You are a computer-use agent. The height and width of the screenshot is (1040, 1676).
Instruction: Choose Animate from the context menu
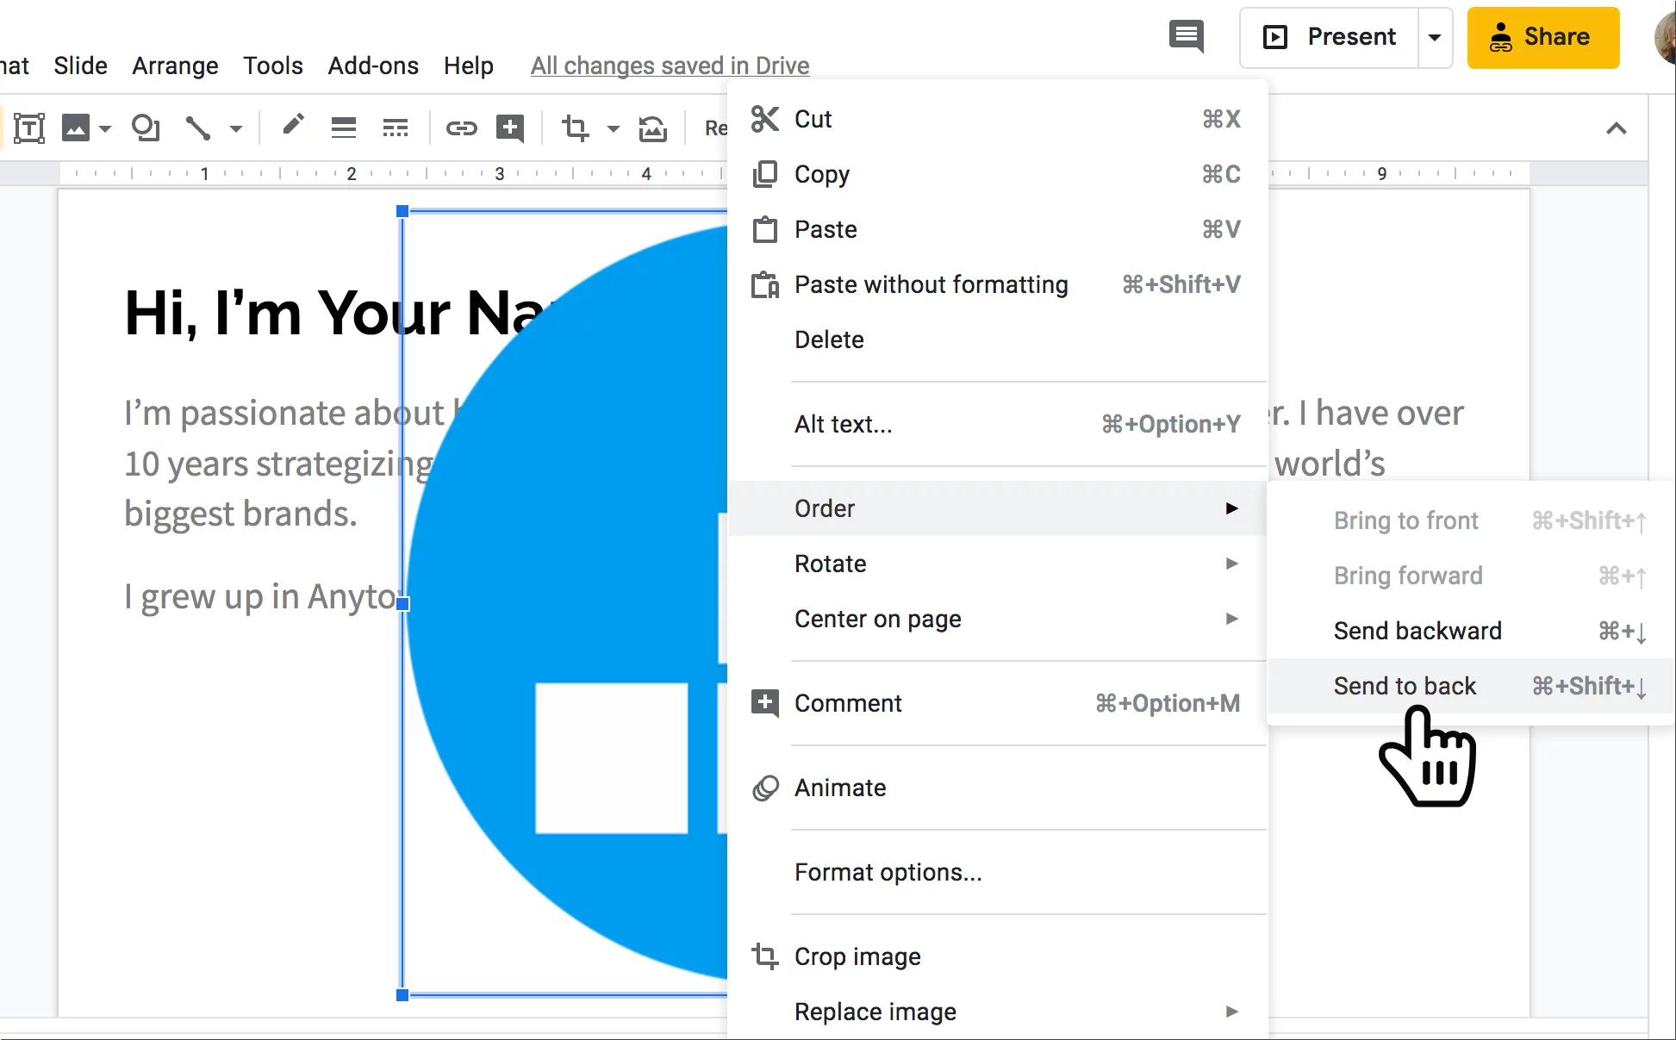pos(997,788)
